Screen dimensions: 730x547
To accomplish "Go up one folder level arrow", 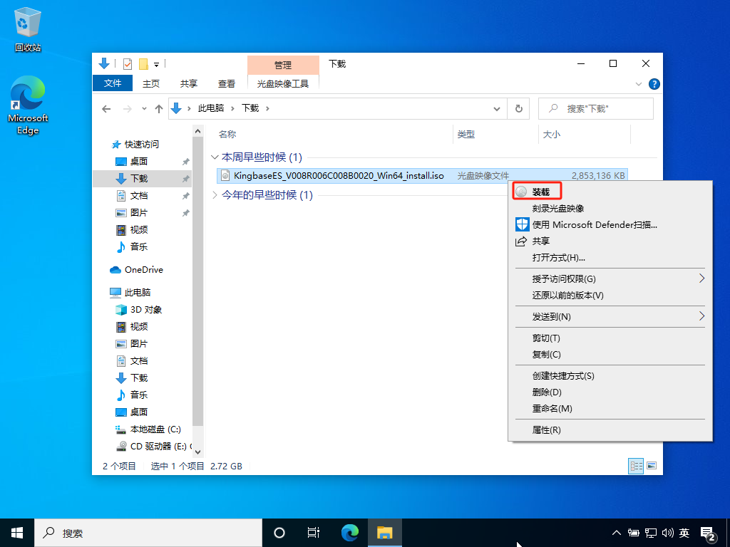I will (x=159, y=108).
